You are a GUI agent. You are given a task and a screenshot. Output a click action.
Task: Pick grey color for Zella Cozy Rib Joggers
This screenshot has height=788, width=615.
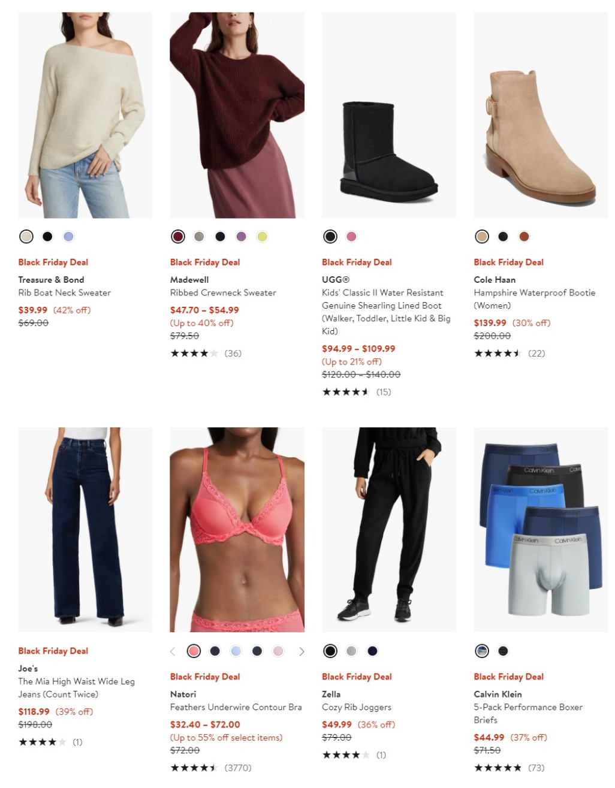351,651
